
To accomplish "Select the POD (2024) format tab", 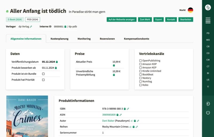I will pyautogui.click(x=32, y=20).
